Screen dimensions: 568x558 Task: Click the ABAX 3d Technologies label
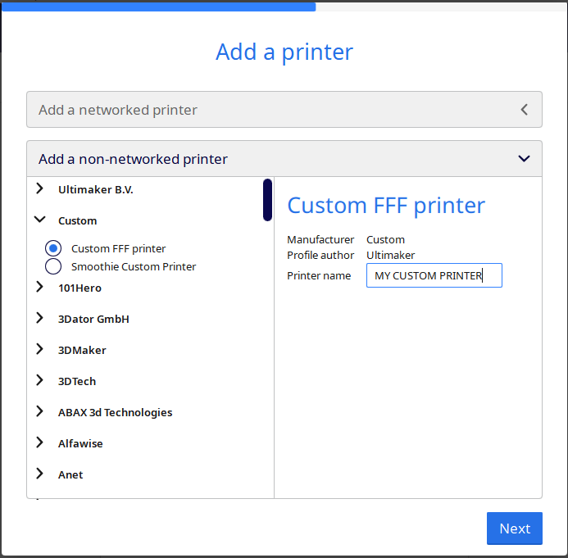click(x=116, y=412)
